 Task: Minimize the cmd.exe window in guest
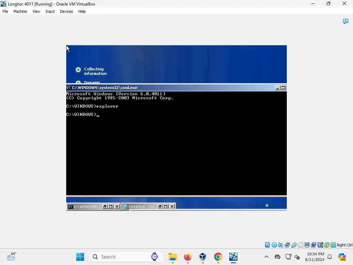[x=278, y=88]
